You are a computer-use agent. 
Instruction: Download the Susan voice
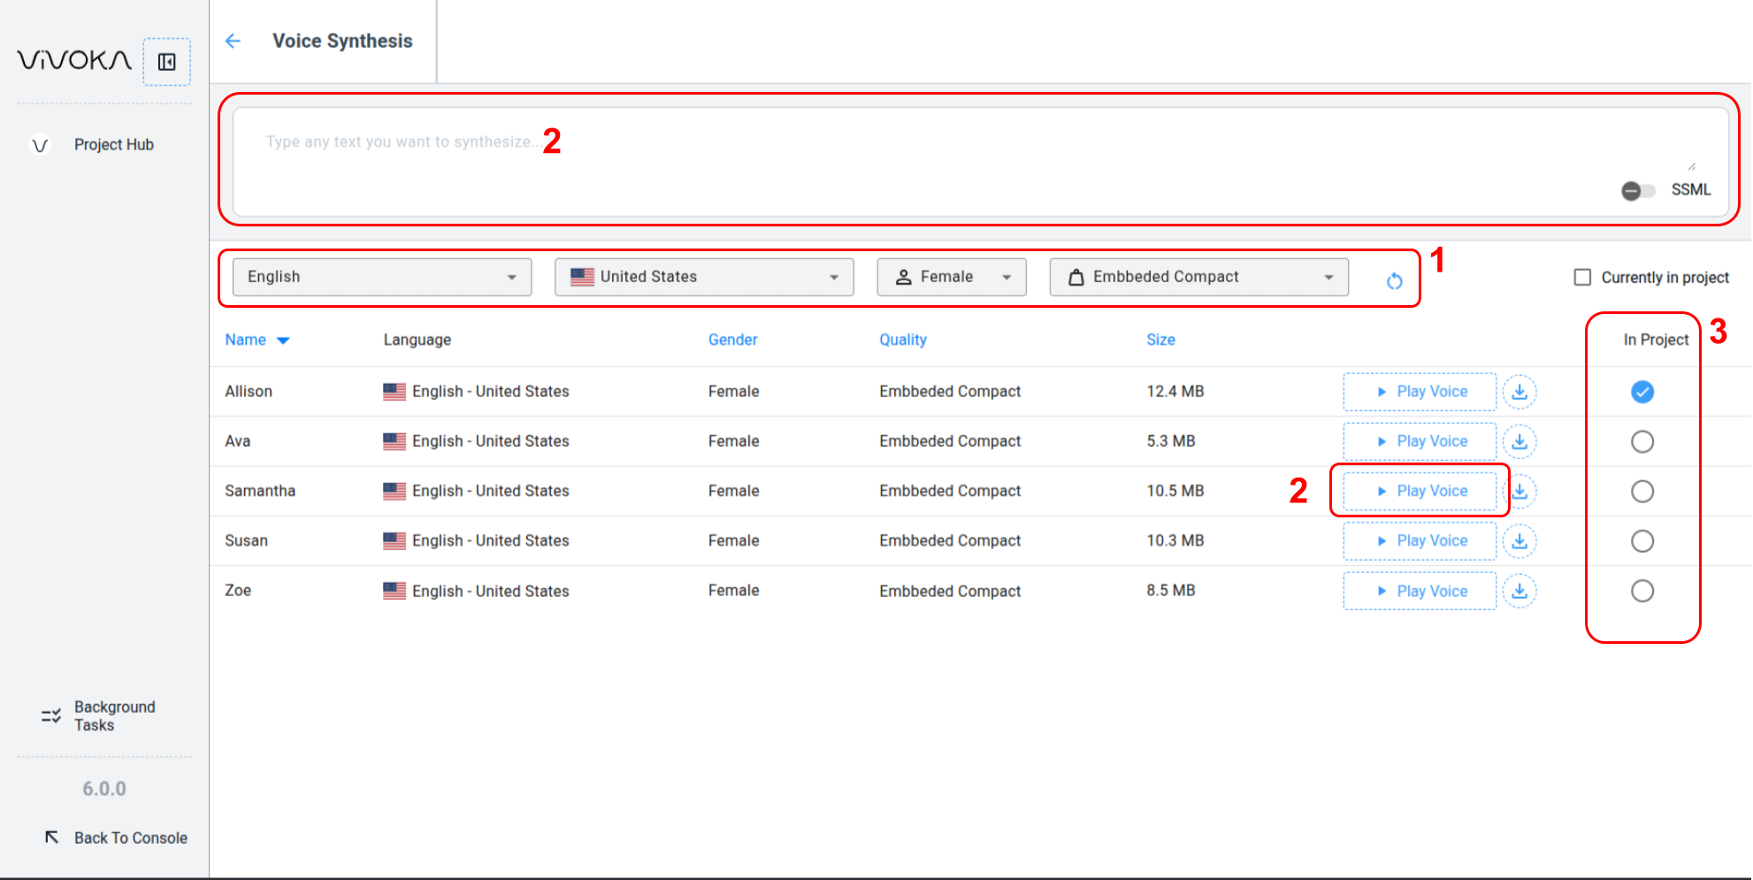click(1520, 541)
